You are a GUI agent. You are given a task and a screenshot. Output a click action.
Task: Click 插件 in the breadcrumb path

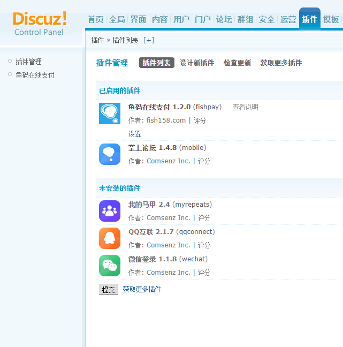pos(97,40)
